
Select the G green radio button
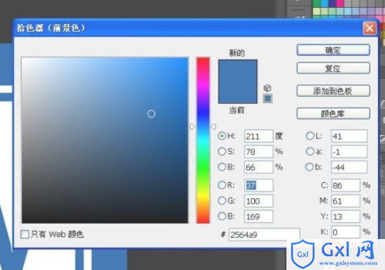(222, 201)
